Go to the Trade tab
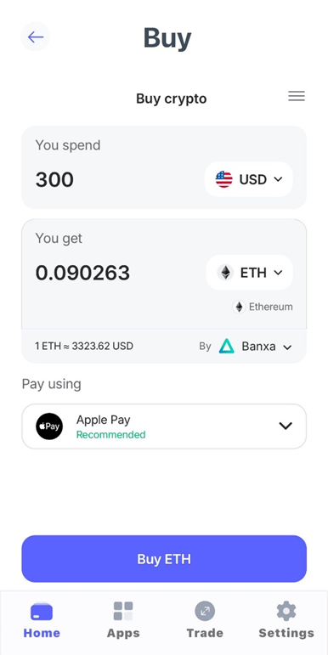This screenshot has height=655, width=328. point(205,620)
